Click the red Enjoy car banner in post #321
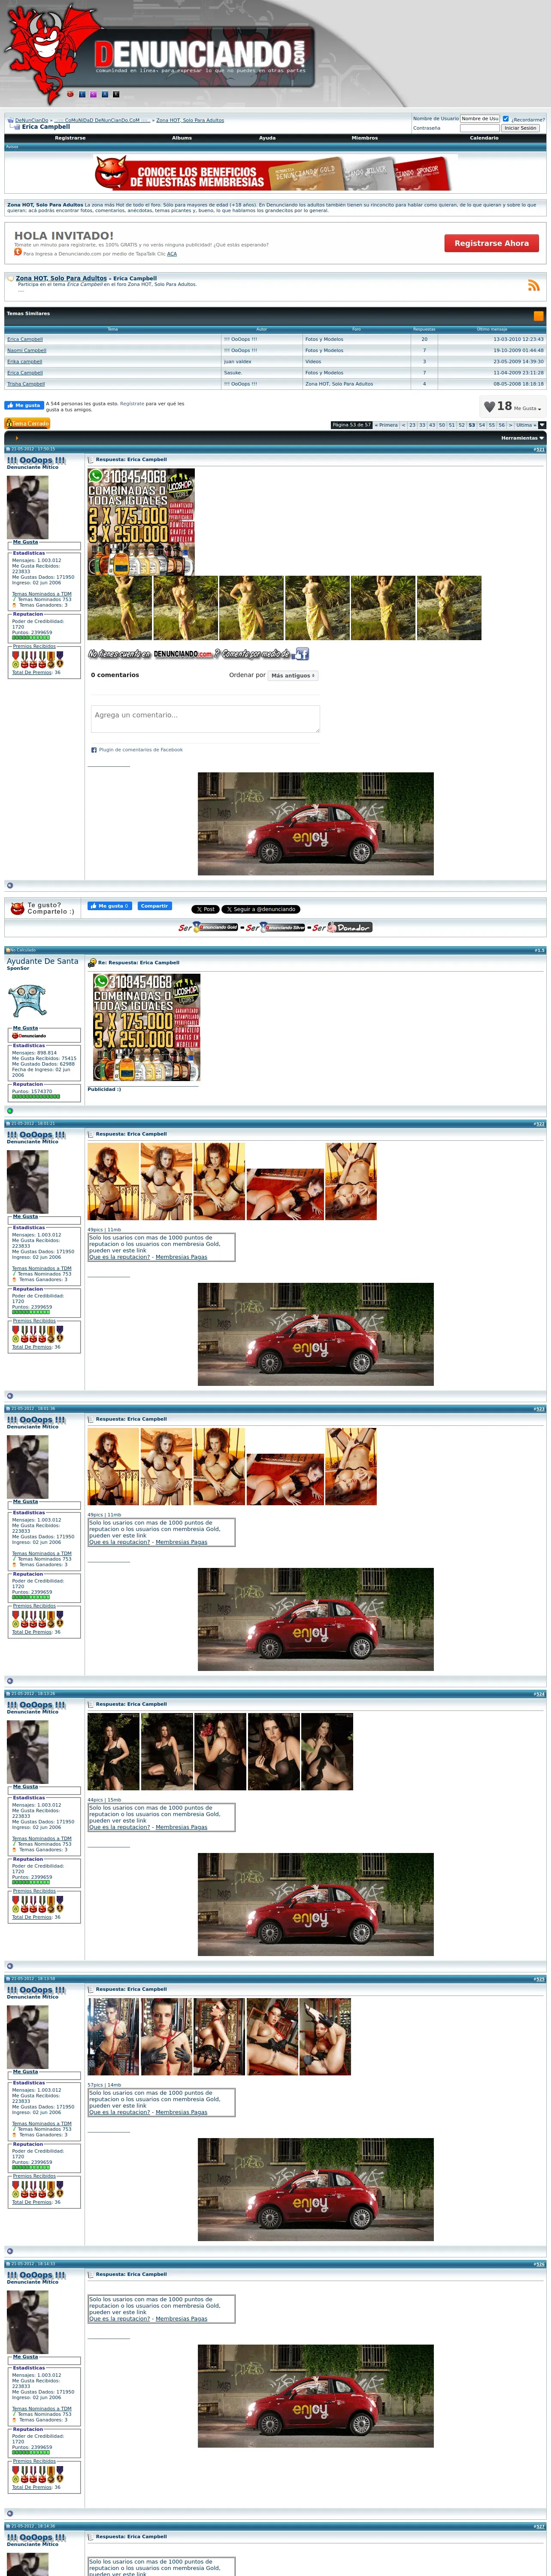 (316, 824)
